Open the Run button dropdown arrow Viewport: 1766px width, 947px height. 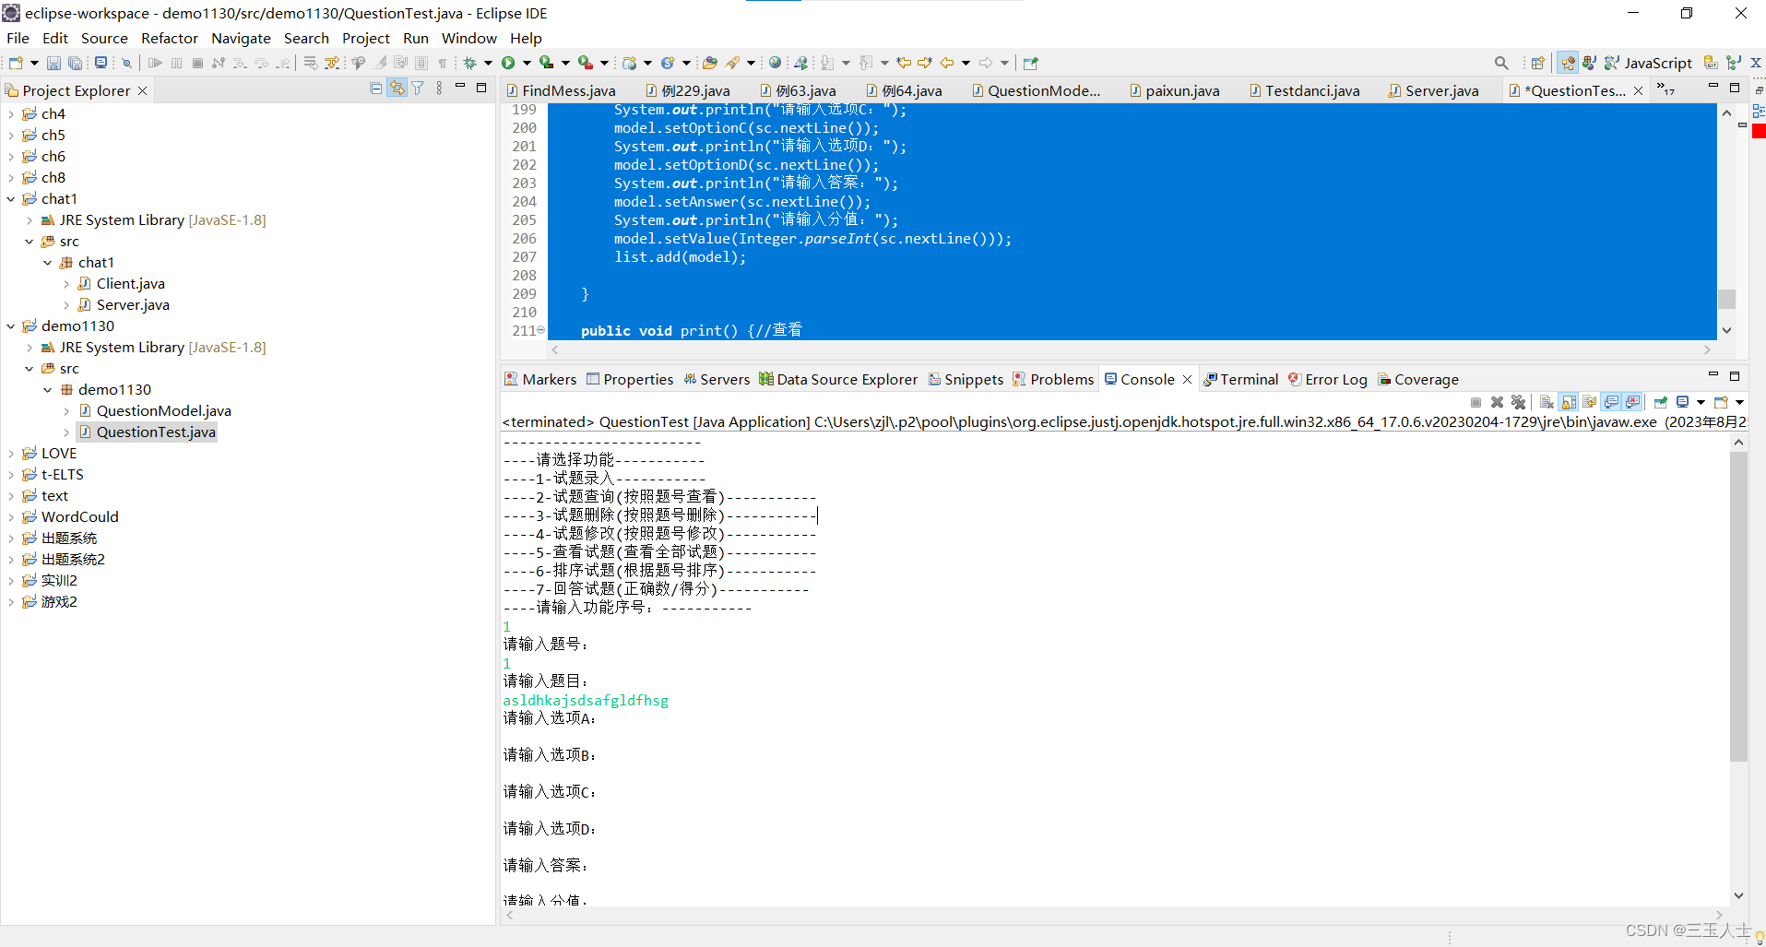click(x=527, y=63)
